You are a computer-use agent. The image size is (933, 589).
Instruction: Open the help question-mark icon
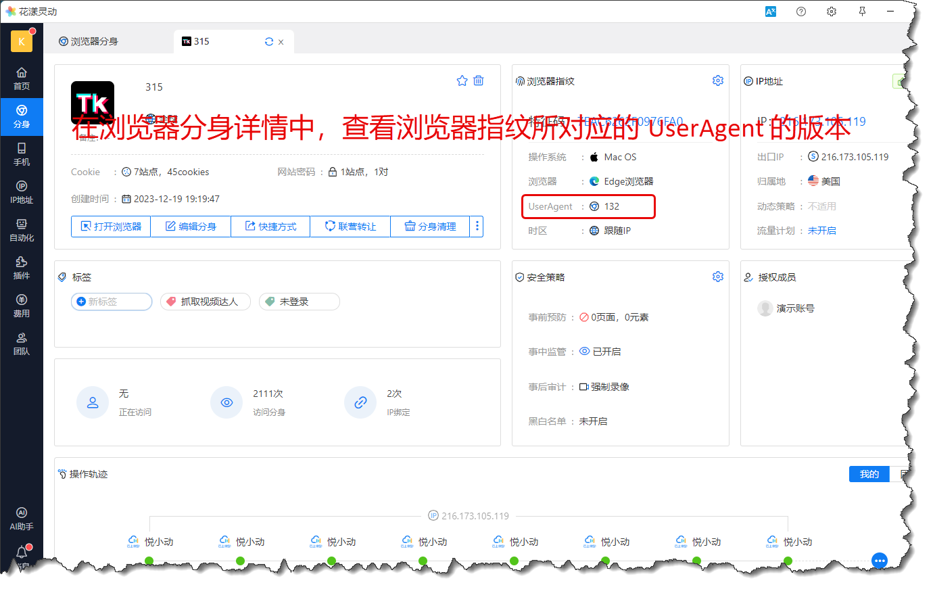coord(801,11)
